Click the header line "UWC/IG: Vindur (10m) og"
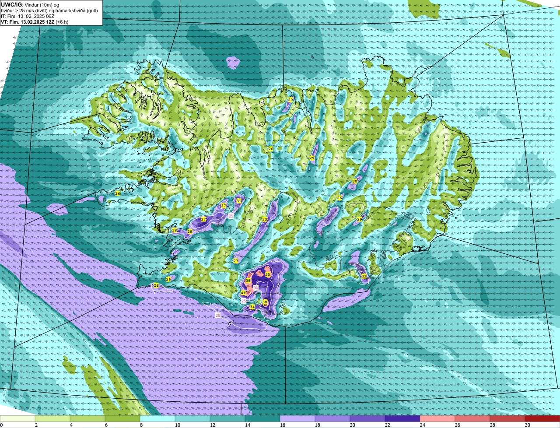The width and height of the screenshot is (560, 428). tap(30, 4)
